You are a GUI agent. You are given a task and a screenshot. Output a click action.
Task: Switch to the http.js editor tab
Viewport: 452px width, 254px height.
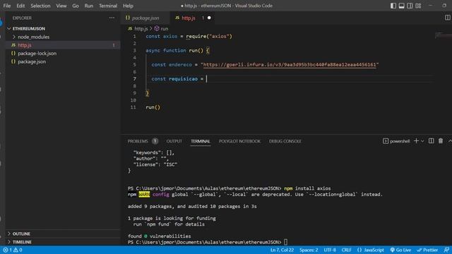tap(189, 18)
